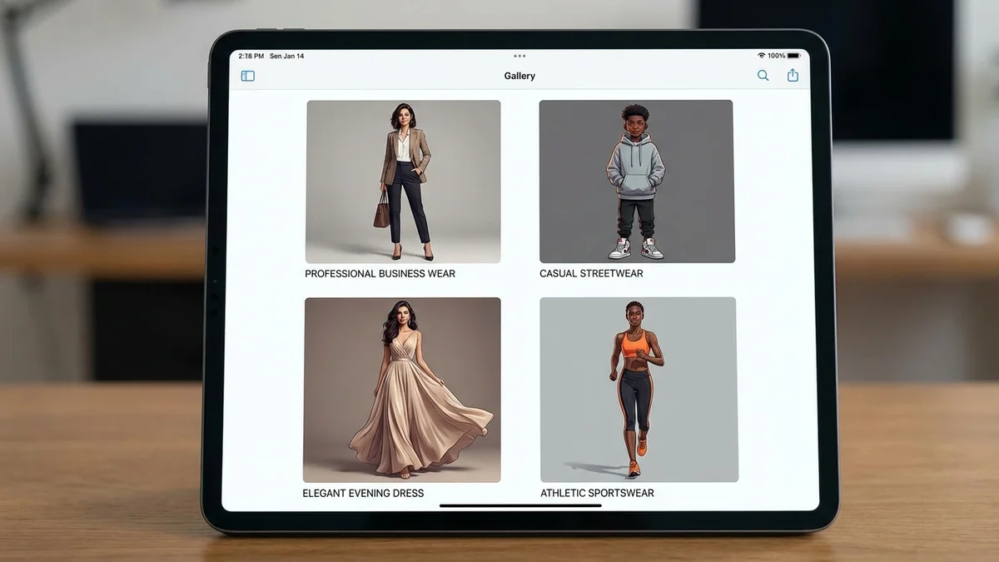Open the Professional Business Wear photo

pyautogui.click(x=403, y=182)
